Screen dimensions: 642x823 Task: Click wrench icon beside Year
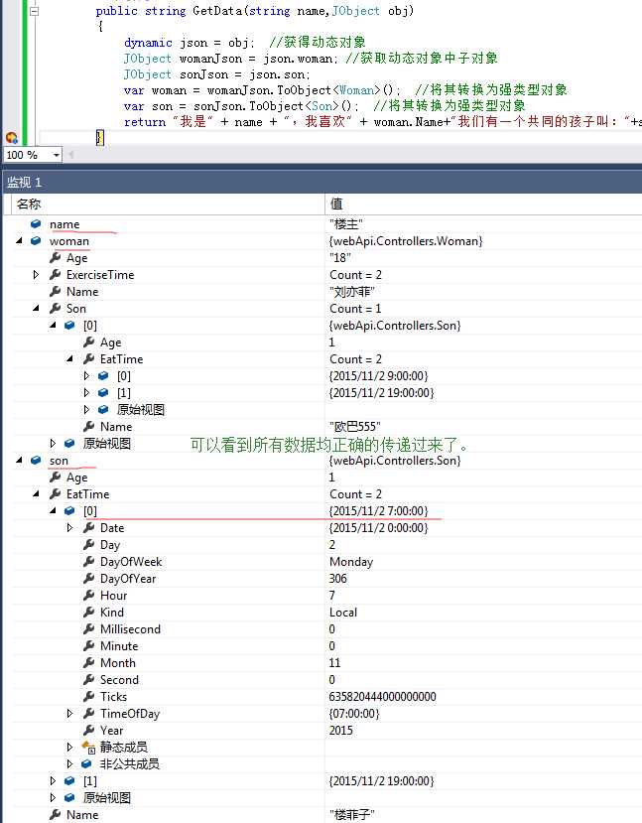88,730
